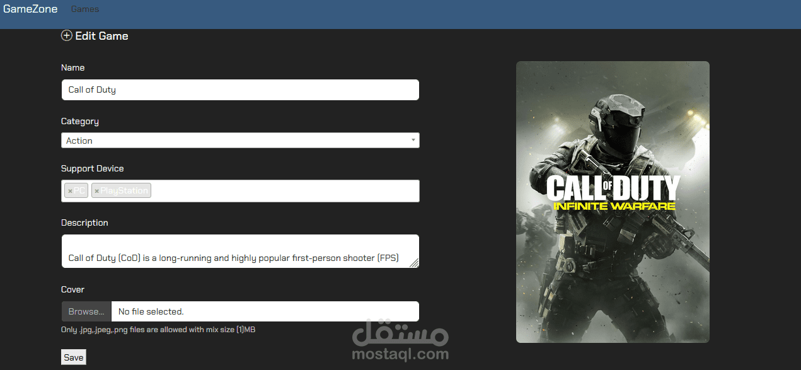Open the Category dropdown showing Action
This screenshot has width=801, height=370.
[x=240, y=141]
